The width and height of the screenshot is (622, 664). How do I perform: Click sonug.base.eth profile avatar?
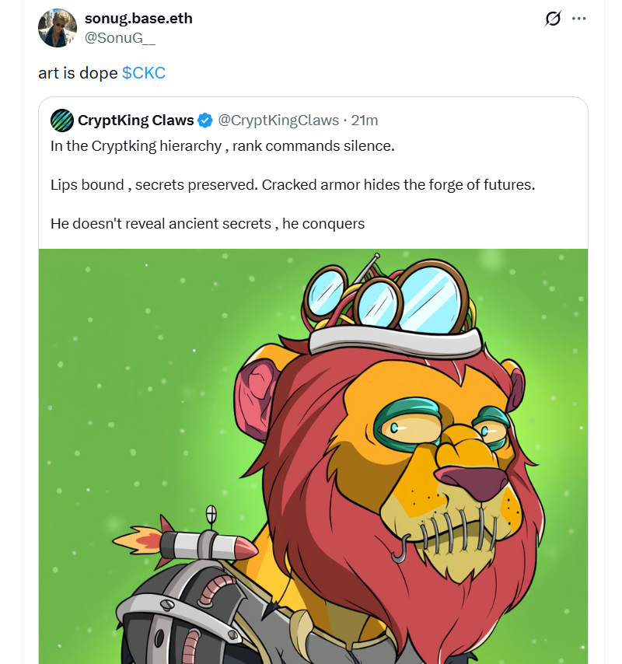click(57, 28)
